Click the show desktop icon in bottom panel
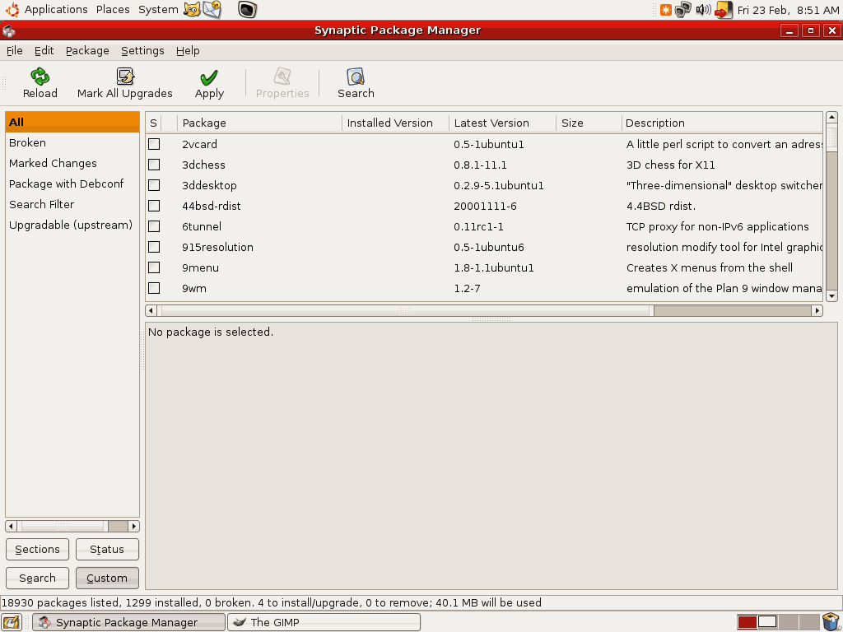 (12, 622)
